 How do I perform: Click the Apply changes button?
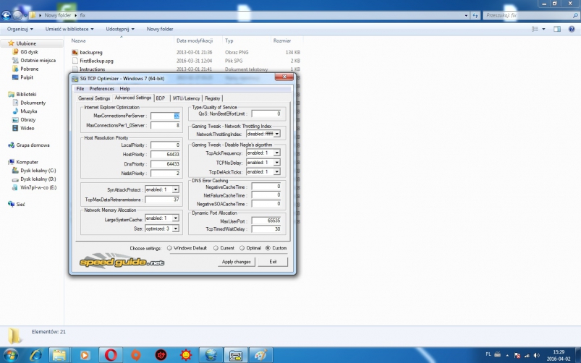(237, 262)
